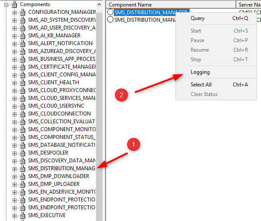Select SMS_DATABASE_NOTIFICATI tree item
261x221 pixels.
pos(62,145)
